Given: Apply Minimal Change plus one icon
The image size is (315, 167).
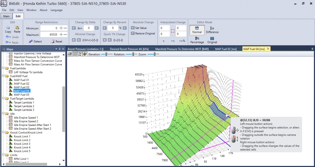Looking at the screenshot, I should (79, 40).
